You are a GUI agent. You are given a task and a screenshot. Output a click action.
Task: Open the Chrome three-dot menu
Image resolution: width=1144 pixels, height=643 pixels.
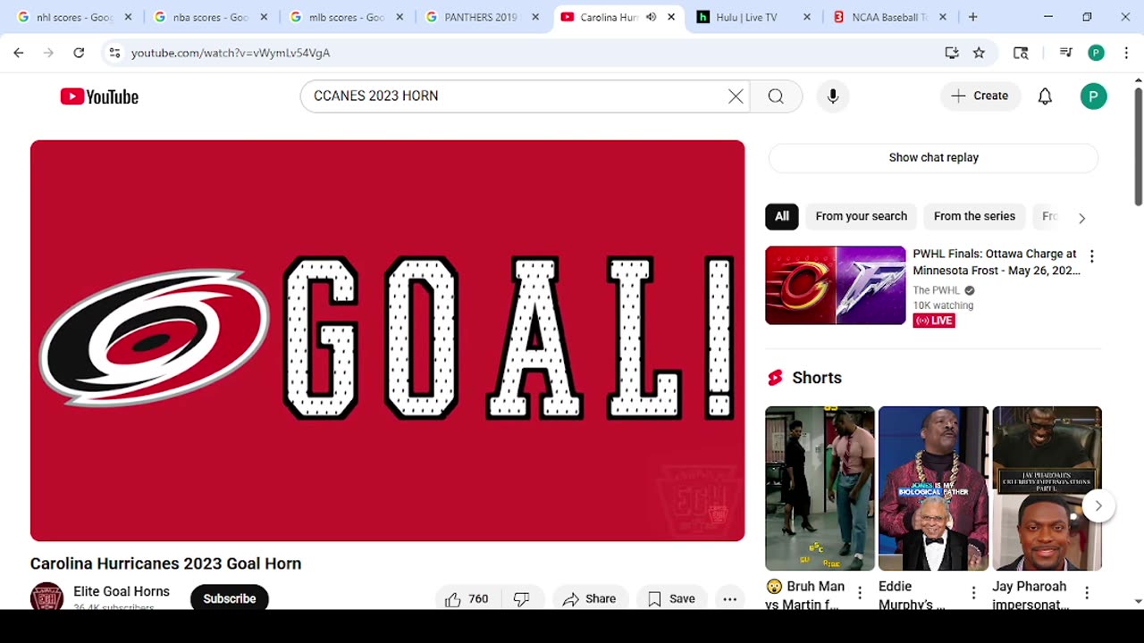click(x=1126, y=53)
